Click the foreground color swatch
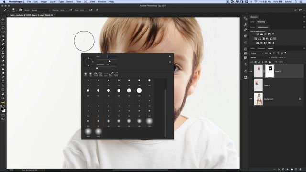The image size is (306, 172). pyautogui.click(x=2, y=109)
